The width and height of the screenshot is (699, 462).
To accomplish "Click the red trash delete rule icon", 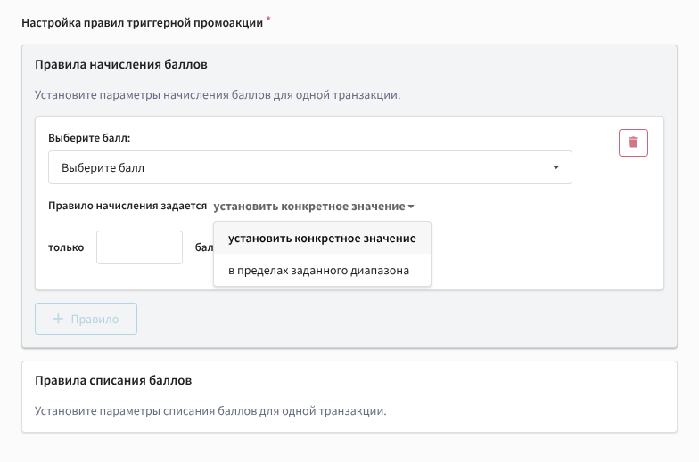I will (x=633, y=142).
